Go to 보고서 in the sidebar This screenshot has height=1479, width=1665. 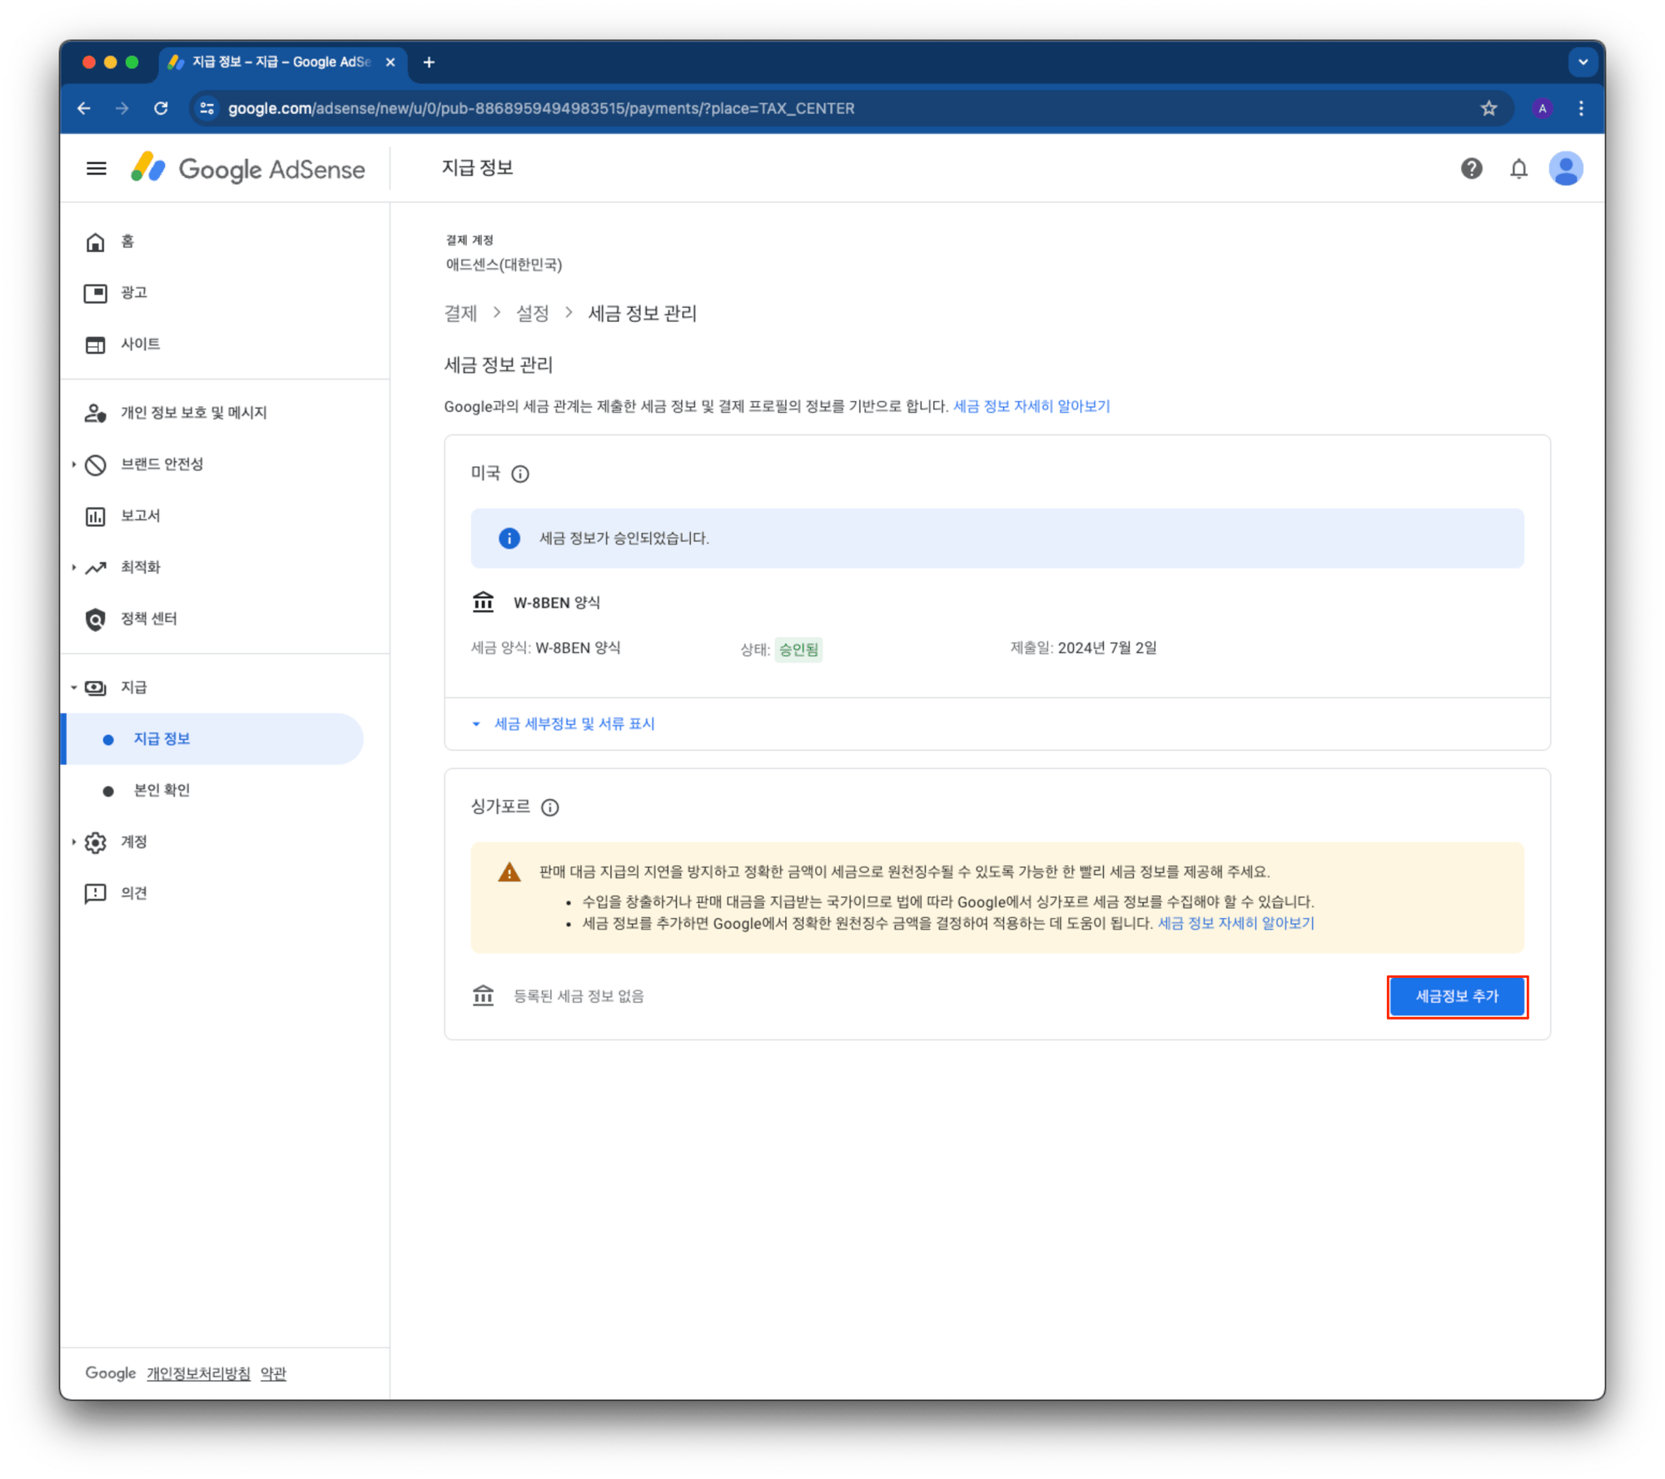coord(140,516)
